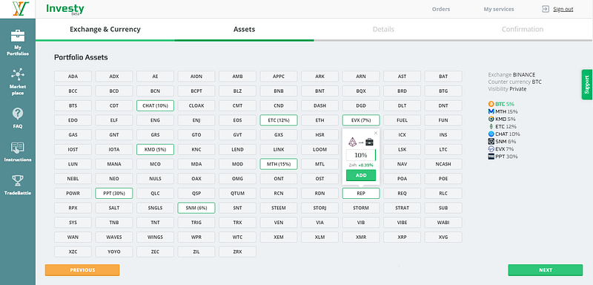Click the Investy title link
Image resolution: width=593 pixels, height=285 pixels.
[65, 9]
